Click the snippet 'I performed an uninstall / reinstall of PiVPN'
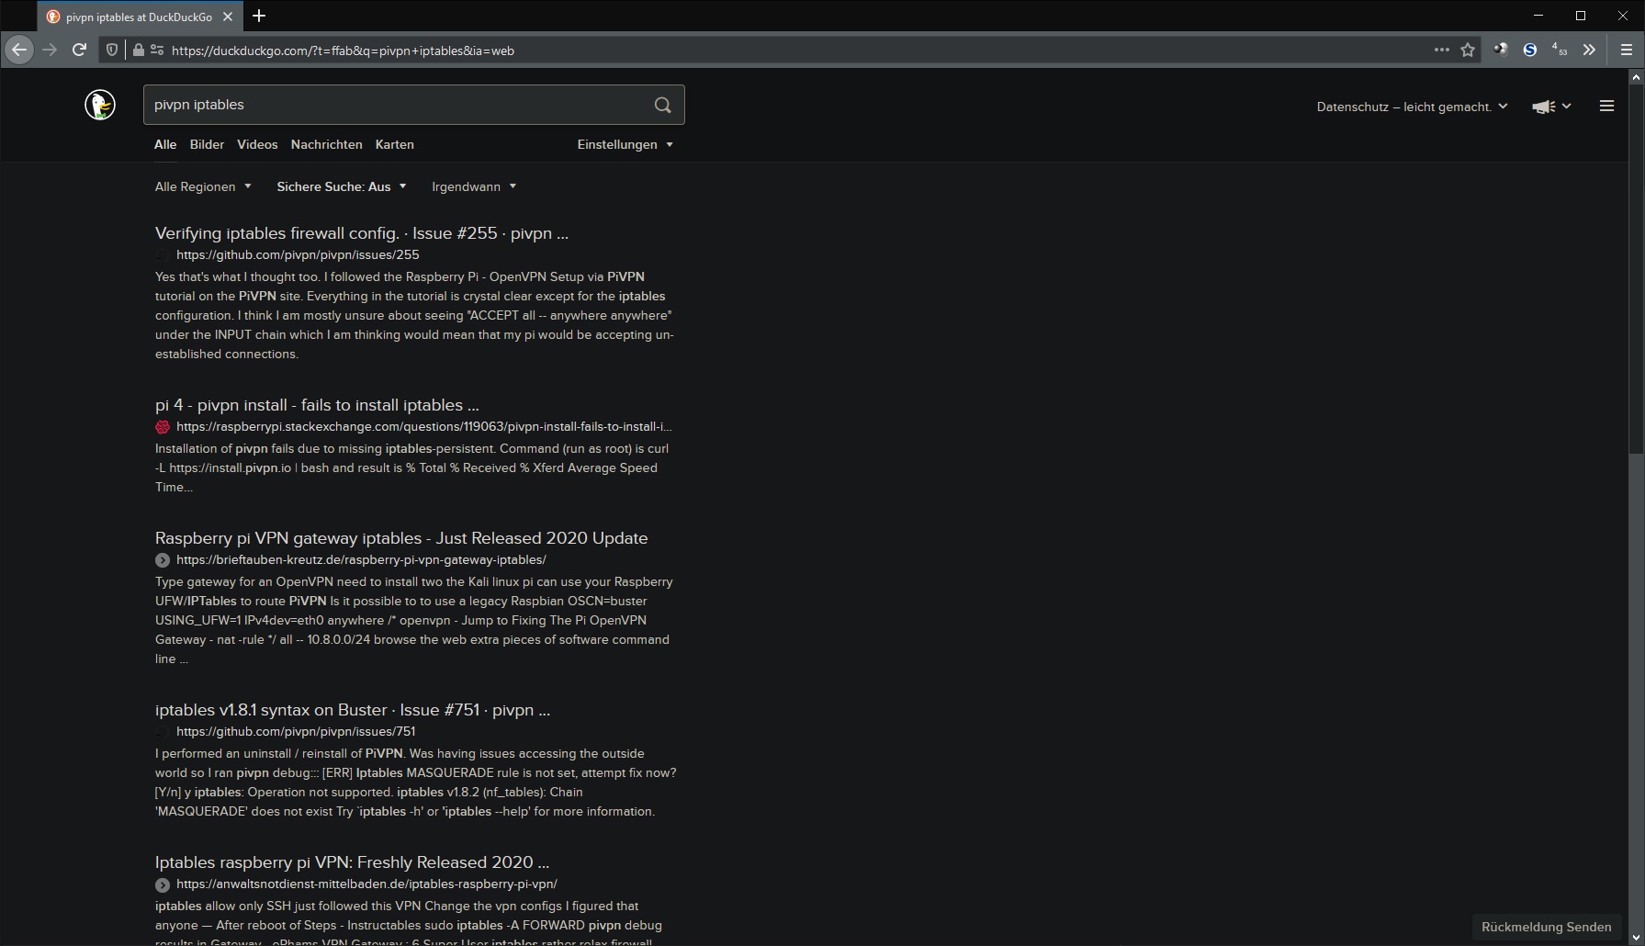Image resolution: width=1645 pixels, height=946 pixels. coord(279,754)
